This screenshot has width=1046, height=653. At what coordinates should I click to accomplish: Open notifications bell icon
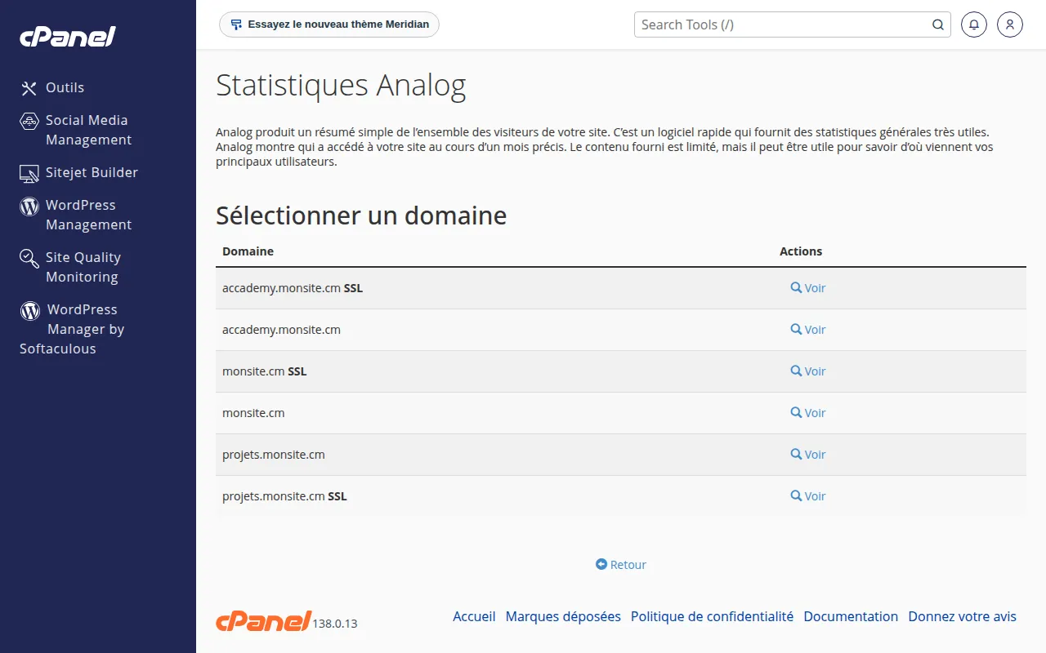(974, 24)
